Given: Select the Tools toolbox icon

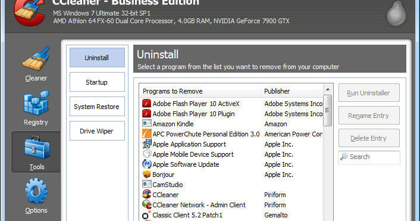Looking at the screenshot, I should [x=37, y=147].
